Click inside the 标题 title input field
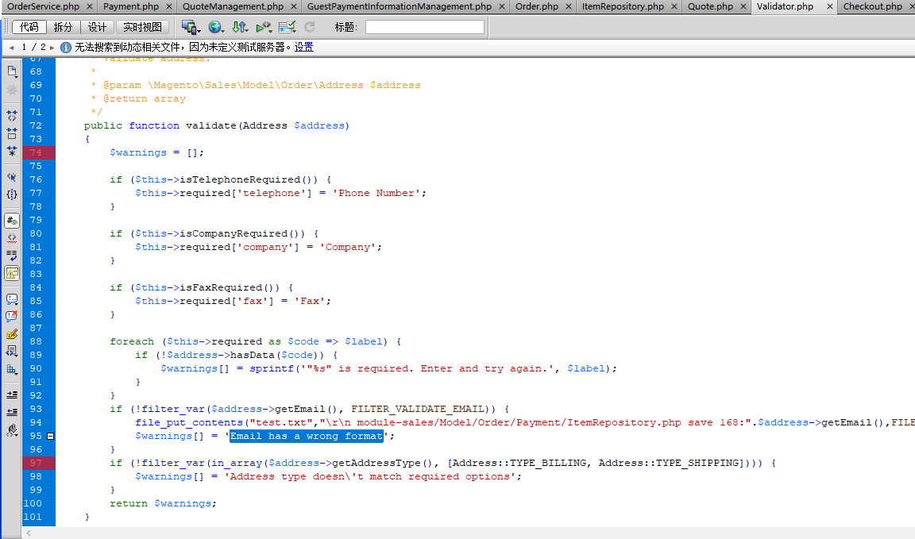 (425, 26)
